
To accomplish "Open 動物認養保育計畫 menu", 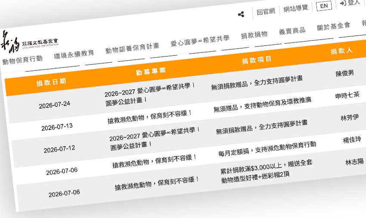I will pos(132,48).
